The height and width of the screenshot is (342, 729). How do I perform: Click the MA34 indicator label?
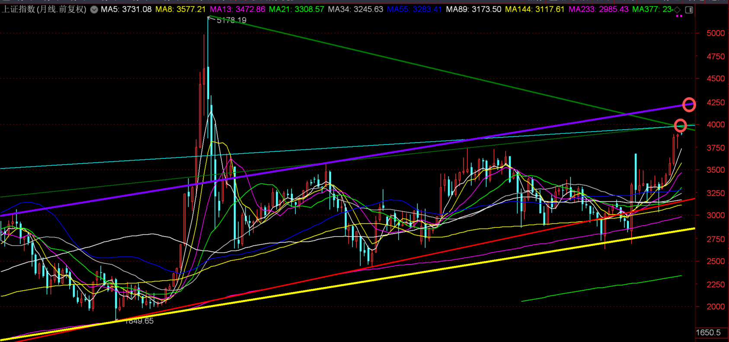coord(355,9)
